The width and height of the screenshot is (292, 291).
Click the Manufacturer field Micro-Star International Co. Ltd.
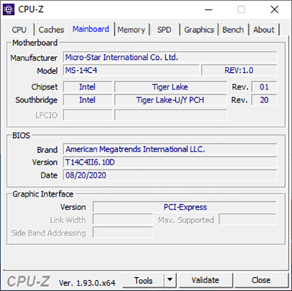(x=170, y=57)
